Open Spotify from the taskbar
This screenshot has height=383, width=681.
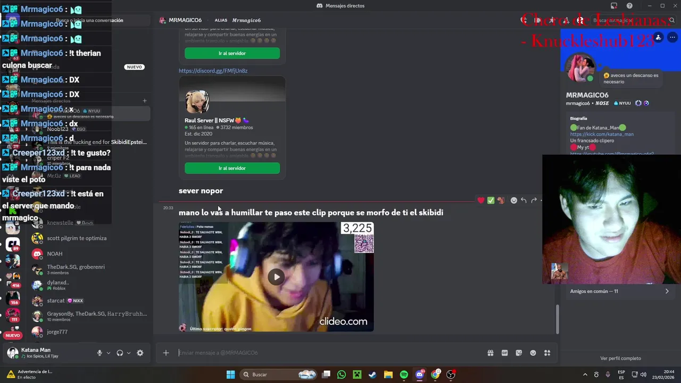(x=404, y=374)
